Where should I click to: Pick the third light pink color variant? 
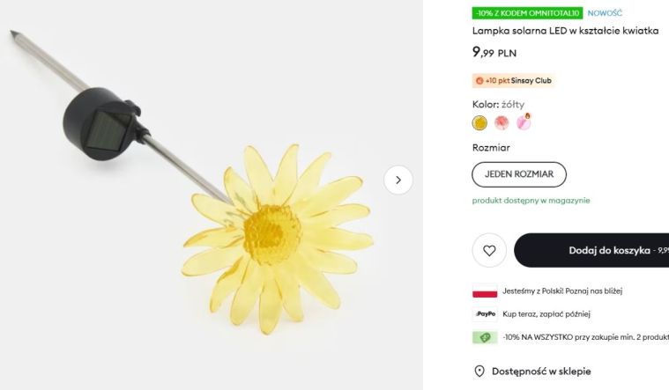524,122
